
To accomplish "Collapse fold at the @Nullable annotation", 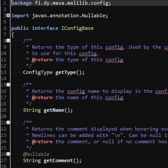I will (8, 154).
